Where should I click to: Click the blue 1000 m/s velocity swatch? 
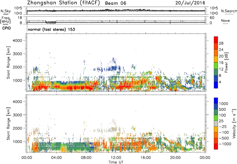tap(216, 101)
